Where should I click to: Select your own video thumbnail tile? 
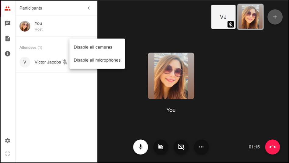pyautogui.click(x=250, y=17)
